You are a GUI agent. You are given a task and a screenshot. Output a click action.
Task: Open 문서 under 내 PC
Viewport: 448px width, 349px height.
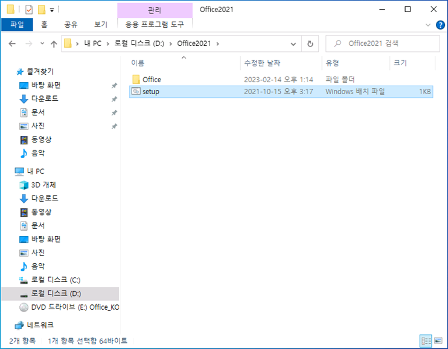[38, 225]
